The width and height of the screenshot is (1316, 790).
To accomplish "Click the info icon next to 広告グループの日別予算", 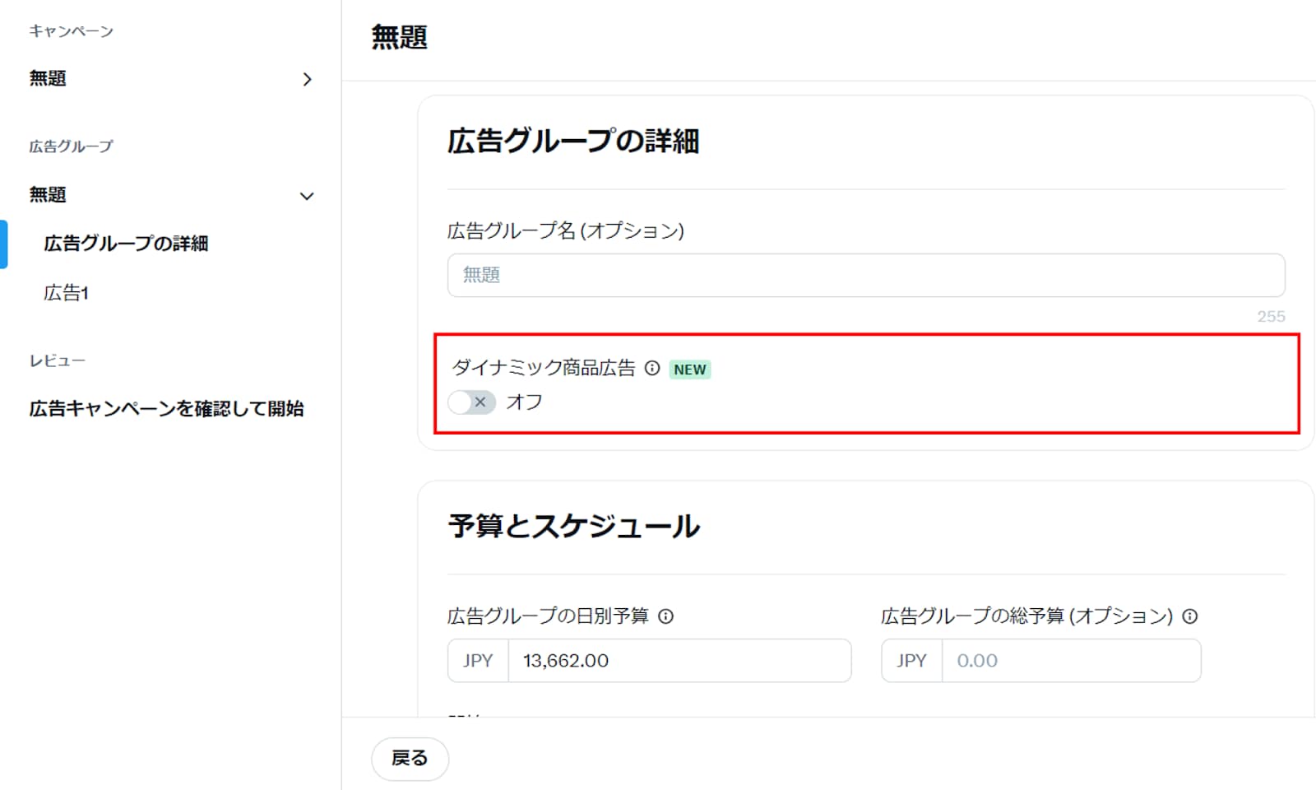I will 666,616.
